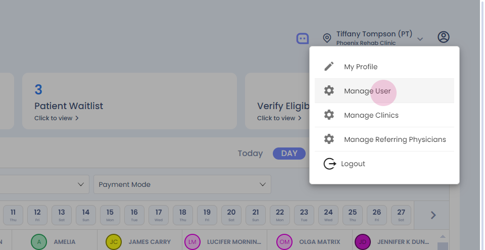Viewport: 485px width, 250px height.
Task: Click the gear icon beside Manage Clinics
Action: pyautogui.click(x=329, y=115)
